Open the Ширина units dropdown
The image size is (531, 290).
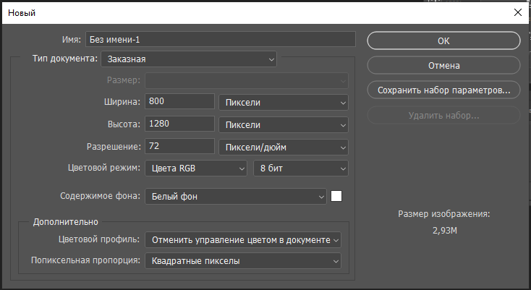284,102
